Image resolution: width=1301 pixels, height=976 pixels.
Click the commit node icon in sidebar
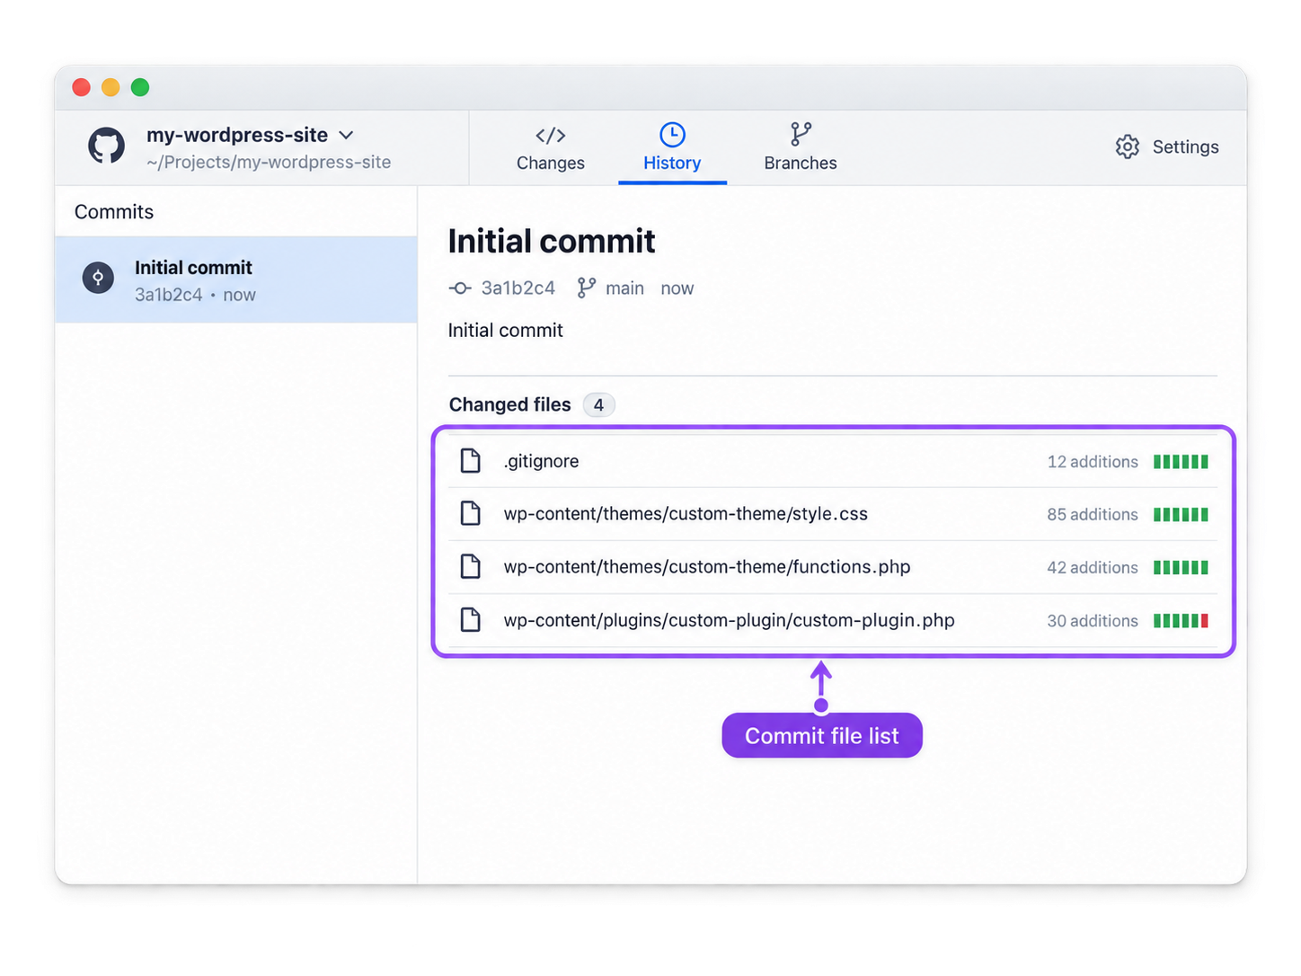(98, 278)
